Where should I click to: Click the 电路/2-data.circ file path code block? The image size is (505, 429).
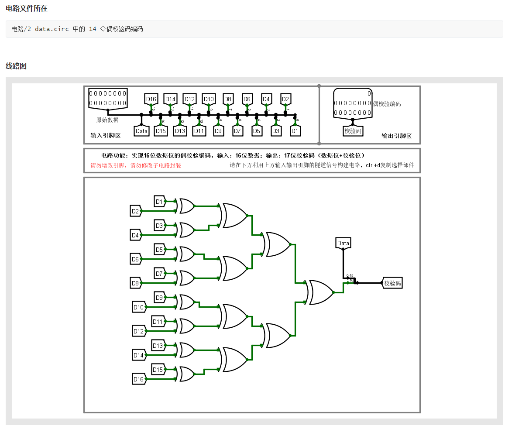[254, 29]
